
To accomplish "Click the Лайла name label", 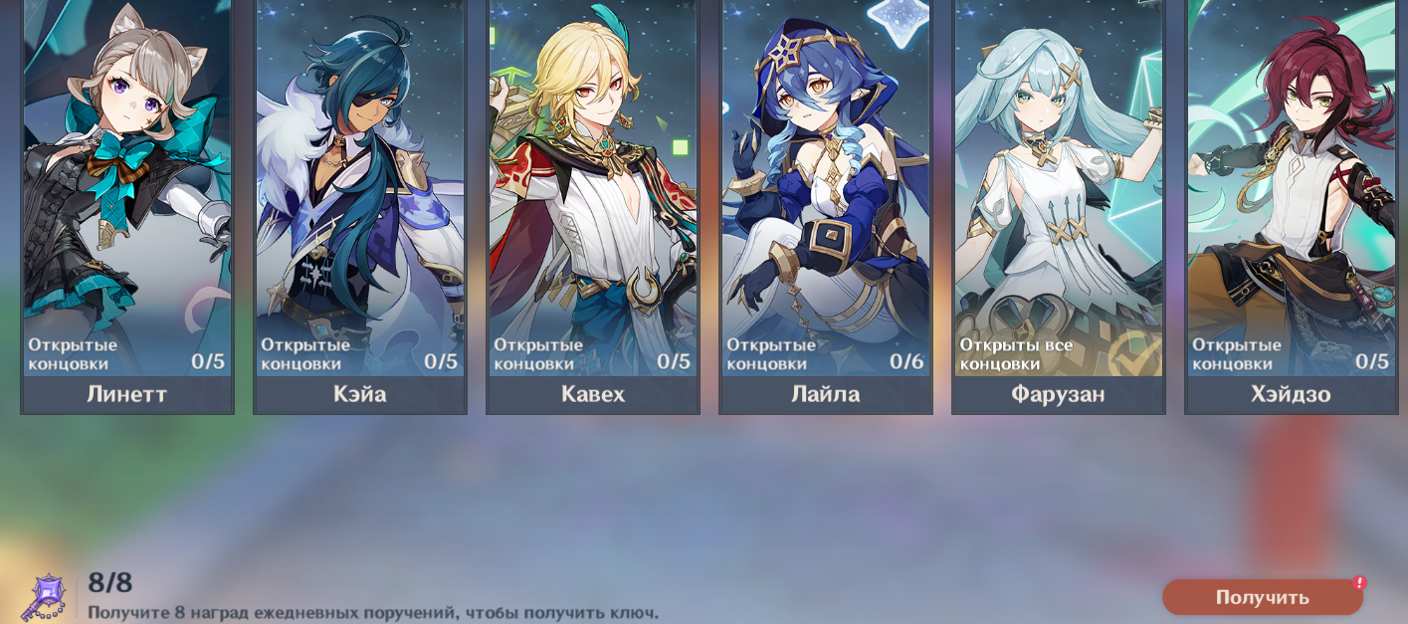I will pos(826,394).
